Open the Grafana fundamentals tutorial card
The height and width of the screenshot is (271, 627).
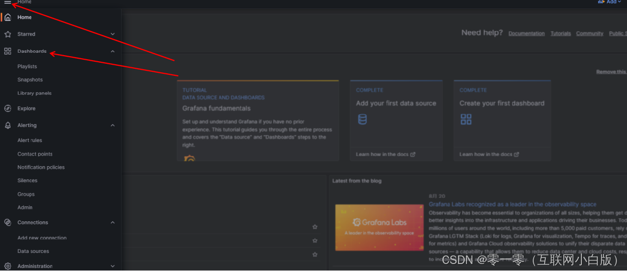[258, 120]
